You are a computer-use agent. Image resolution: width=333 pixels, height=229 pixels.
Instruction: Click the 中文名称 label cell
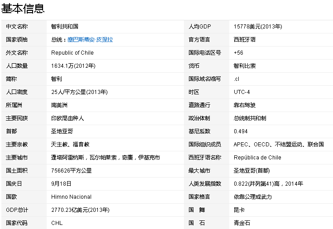coord(17,27)
